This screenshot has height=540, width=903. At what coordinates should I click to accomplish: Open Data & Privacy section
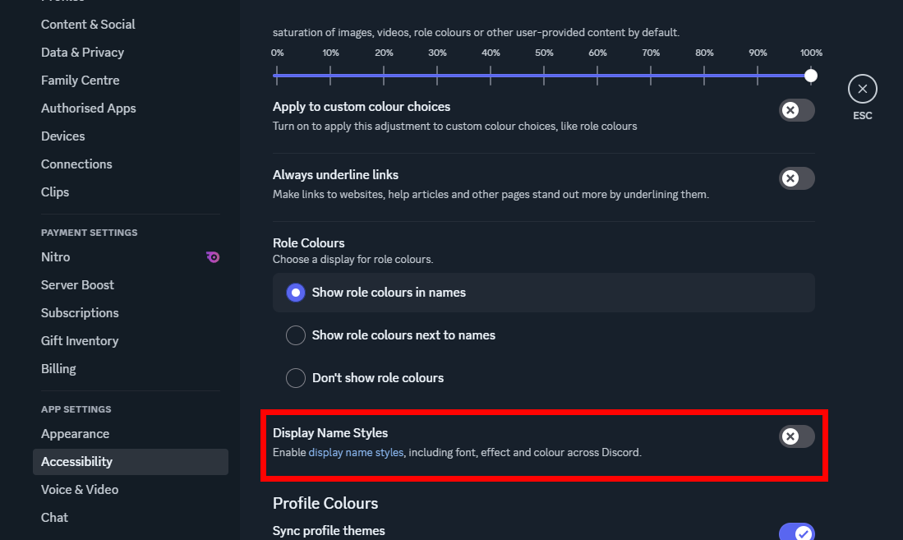pos(82,53)
